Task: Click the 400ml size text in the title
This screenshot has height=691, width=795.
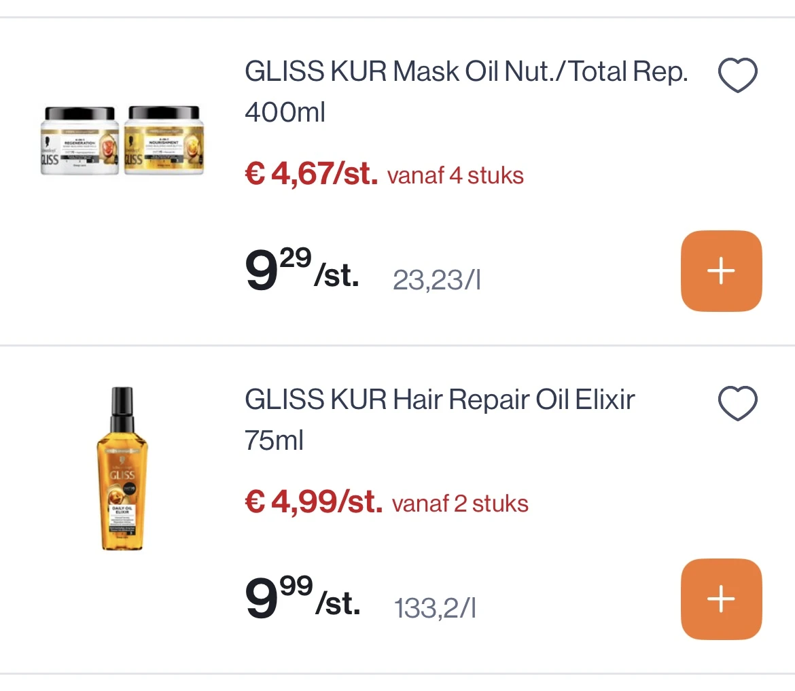Action: click(284, 111)
